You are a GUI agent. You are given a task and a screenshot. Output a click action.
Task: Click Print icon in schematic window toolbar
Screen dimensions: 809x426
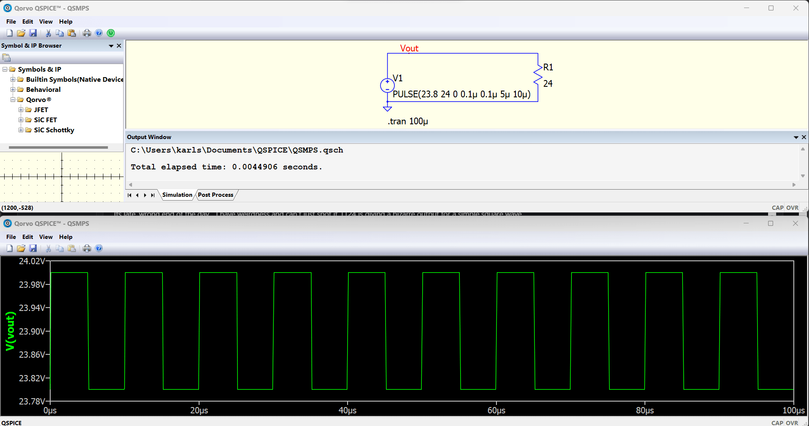coord(87,33)
